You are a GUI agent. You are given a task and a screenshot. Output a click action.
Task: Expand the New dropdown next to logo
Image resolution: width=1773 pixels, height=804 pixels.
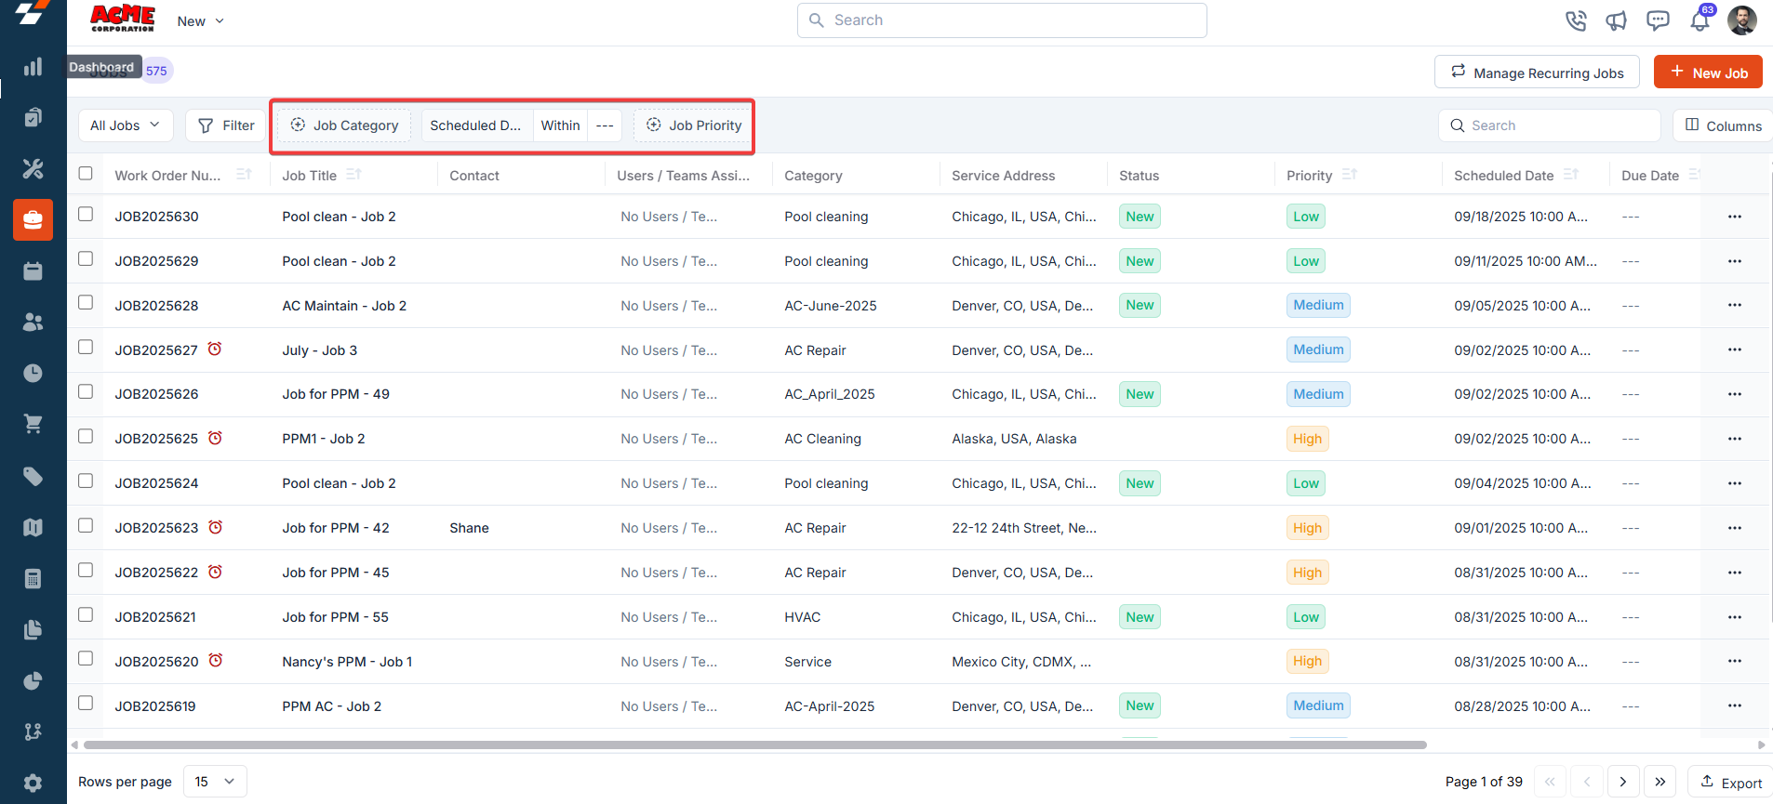pyautogui.click(x=200, y=21)
